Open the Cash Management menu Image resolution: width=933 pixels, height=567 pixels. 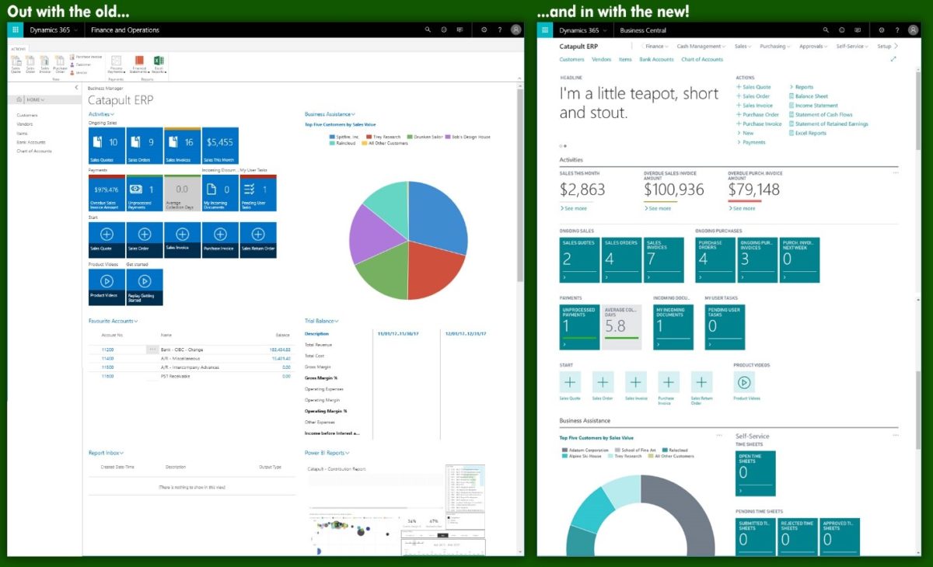pos(702,47)
